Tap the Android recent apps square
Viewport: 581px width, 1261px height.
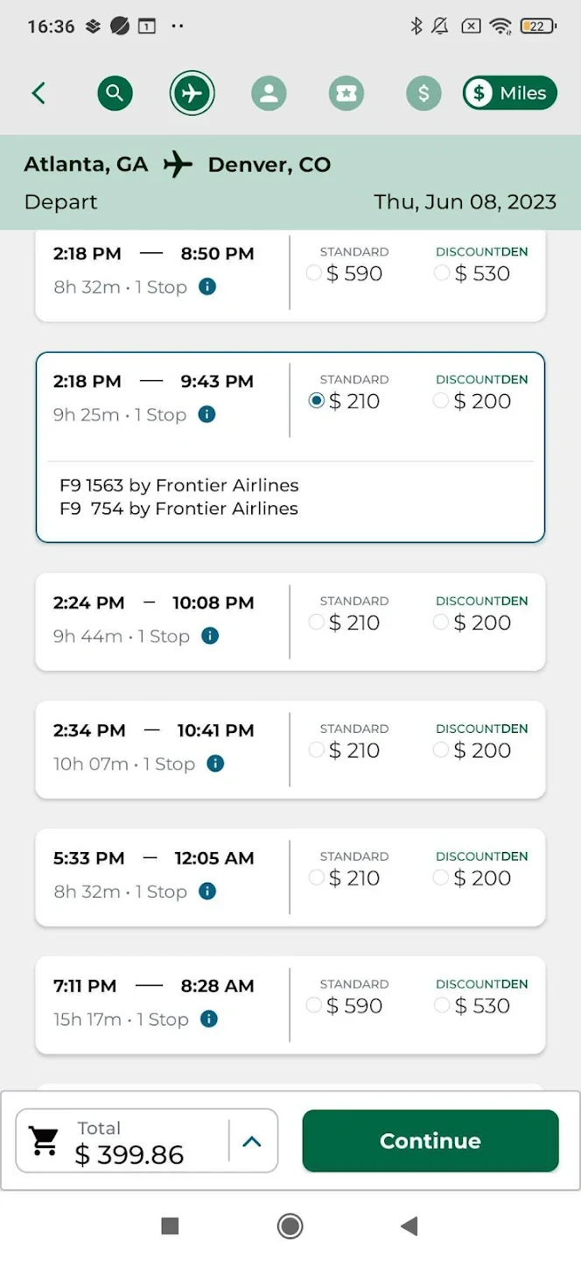[171, 1226]
